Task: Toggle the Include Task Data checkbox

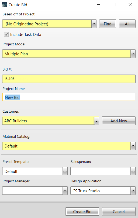Action: tap(6, 35)
